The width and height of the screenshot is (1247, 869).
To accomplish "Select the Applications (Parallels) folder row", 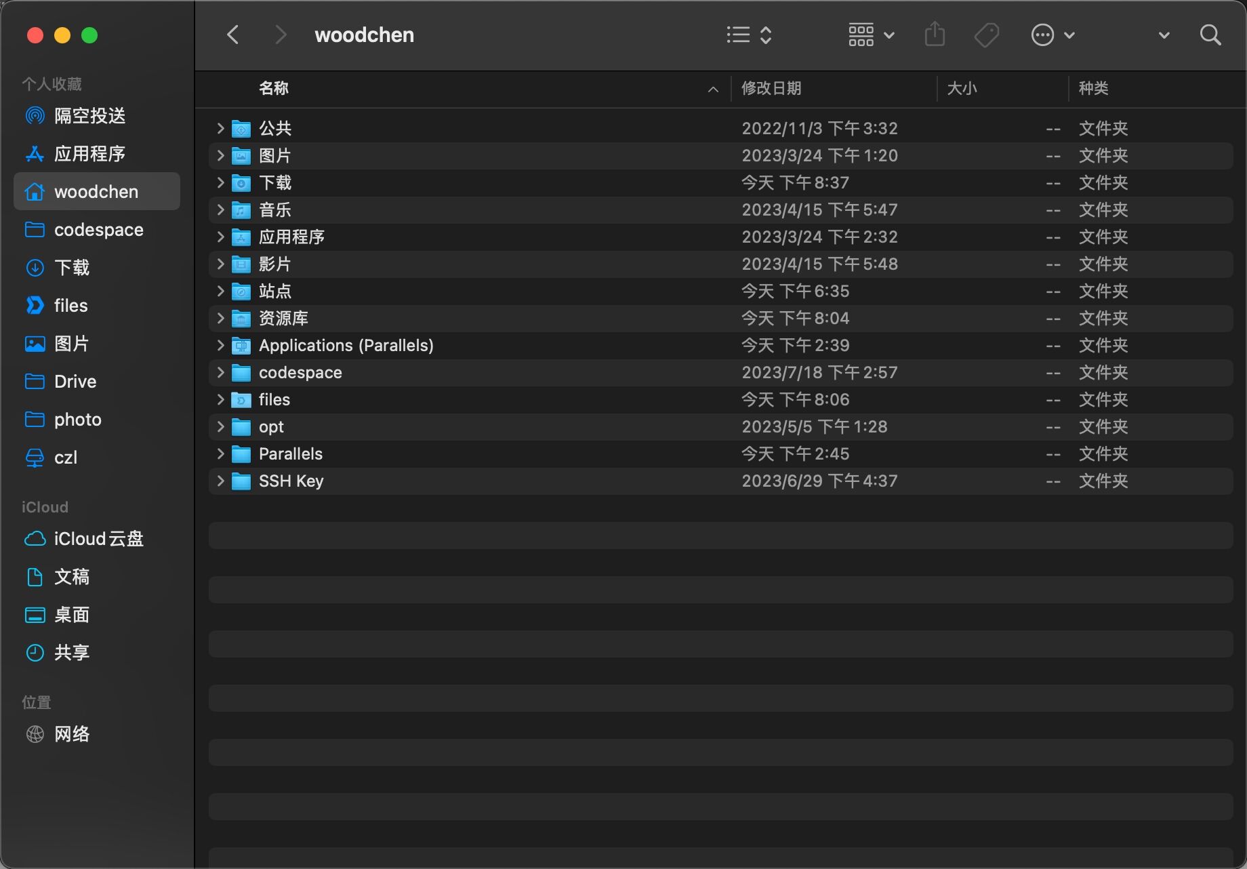I will [346, 345].
